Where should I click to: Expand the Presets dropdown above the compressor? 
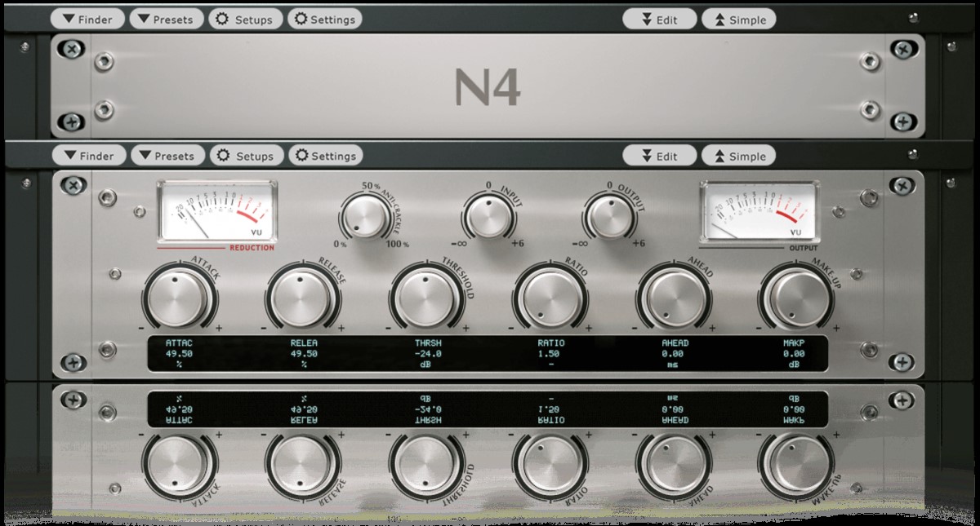click(167, 156)
